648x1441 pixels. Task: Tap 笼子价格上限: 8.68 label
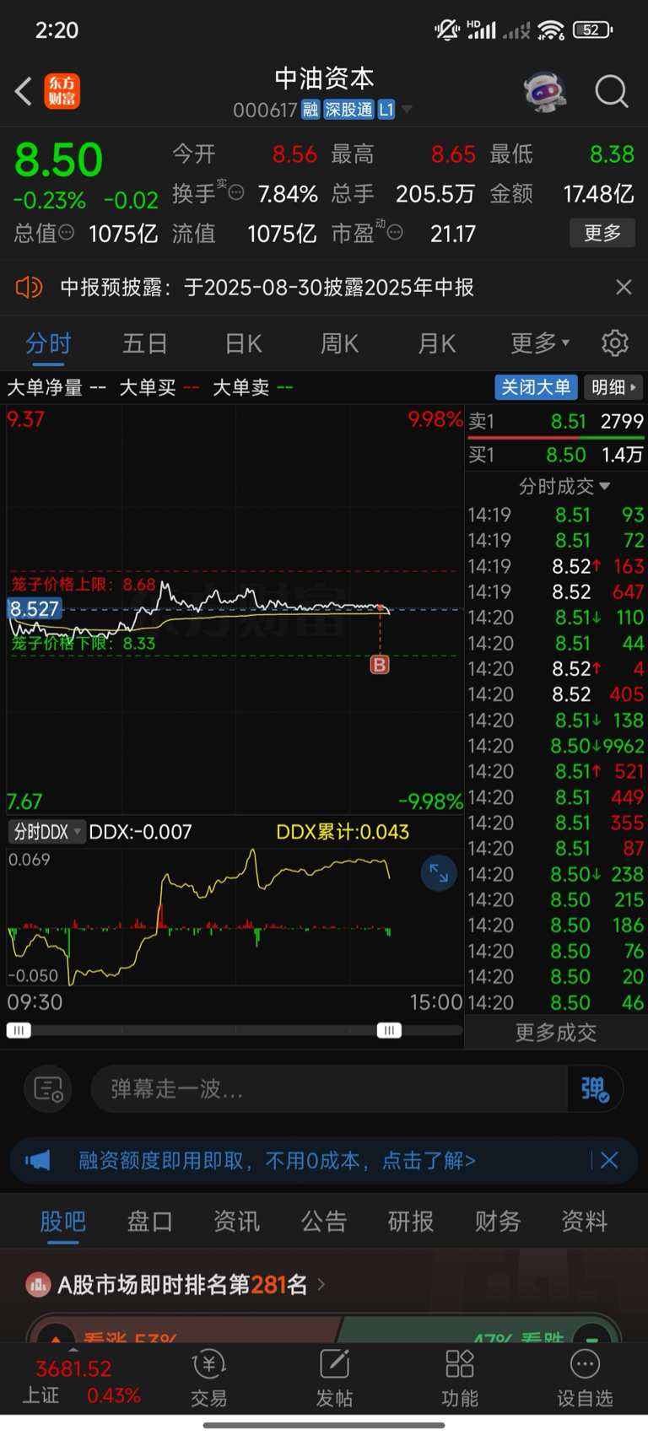(84, 585)
